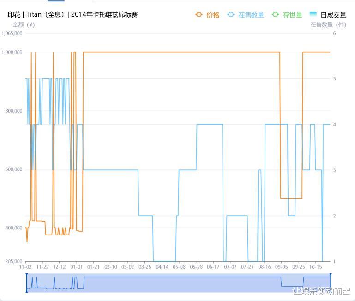Click the left handle of the zoom slider
The image size is (355, 301).
tap(27, 283)
